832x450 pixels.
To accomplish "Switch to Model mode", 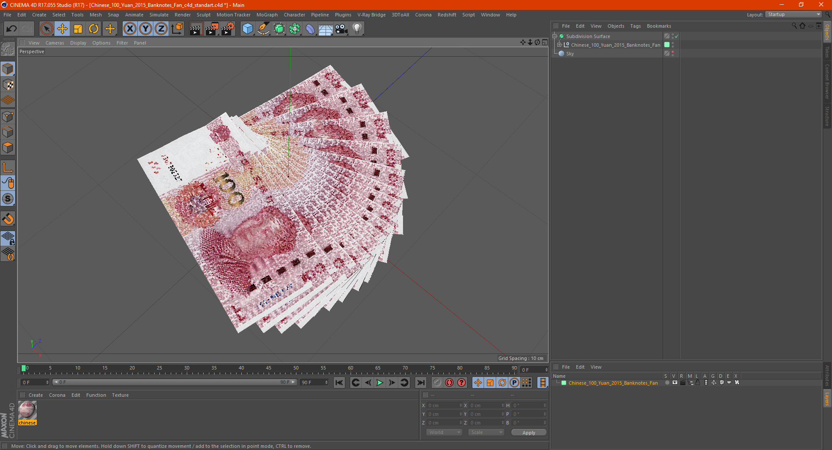I will click(x=8, y=69).
